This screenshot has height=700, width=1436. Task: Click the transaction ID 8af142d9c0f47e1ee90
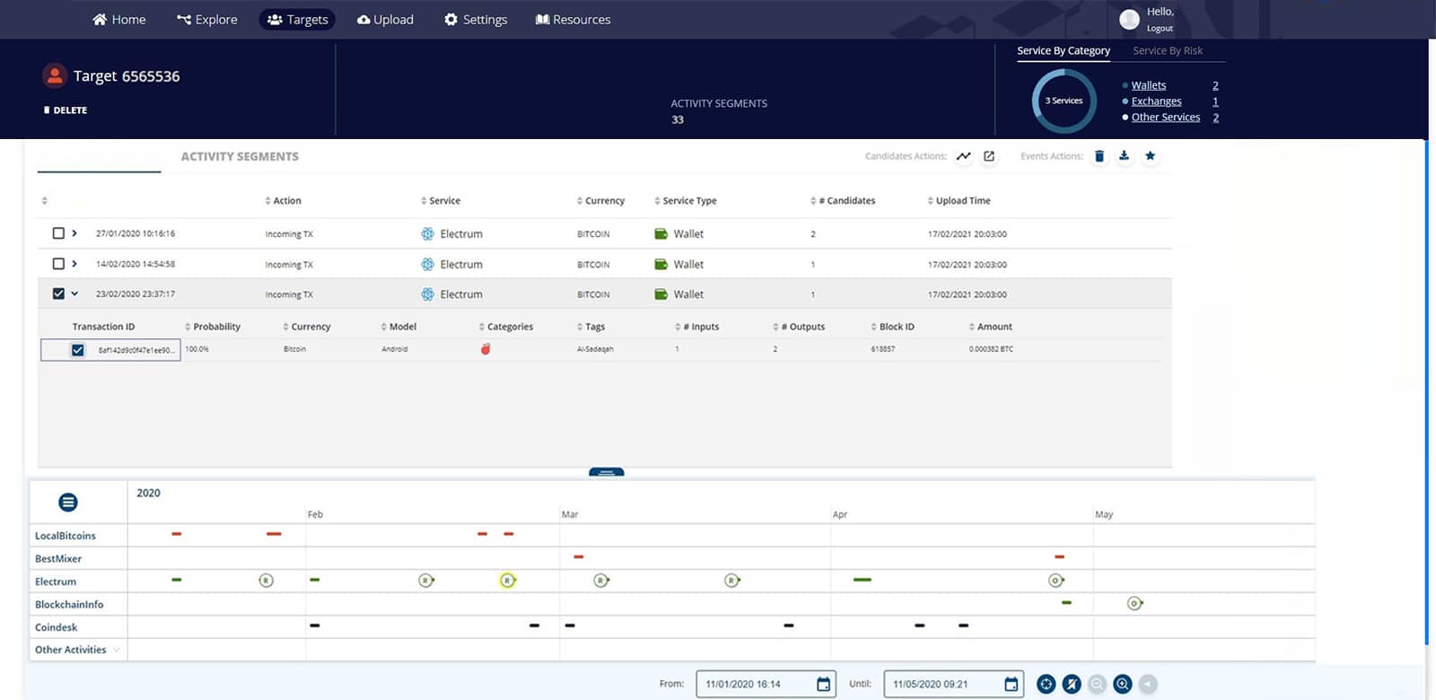[136, 350]
